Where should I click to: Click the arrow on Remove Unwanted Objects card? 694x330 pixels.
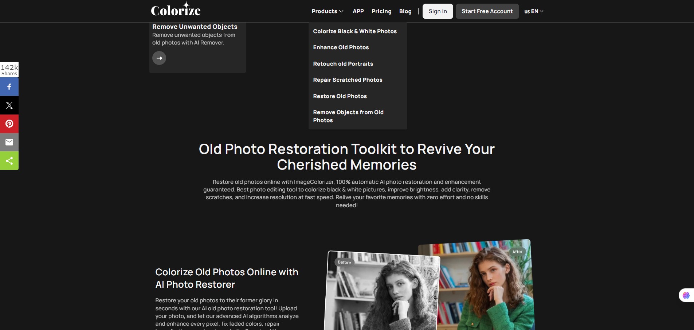[159, 58]
